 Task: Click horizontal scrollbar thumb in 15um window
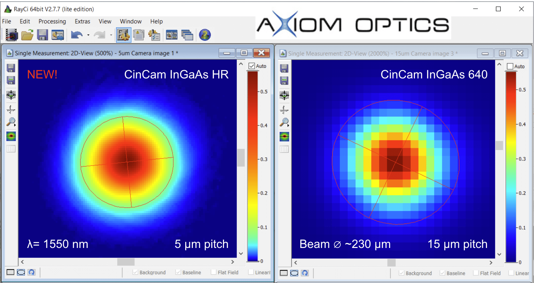(391, 263)
